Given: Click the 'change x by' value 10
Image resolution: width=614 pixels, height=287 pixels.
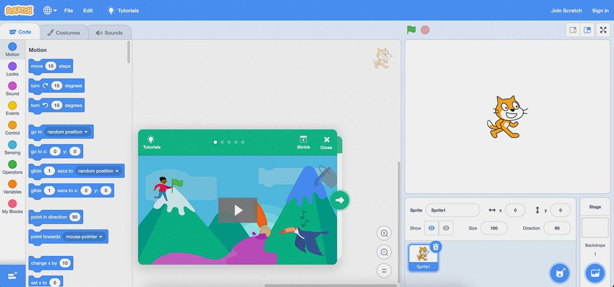Looking at the screenshot, I should click(x=65, y=263).
